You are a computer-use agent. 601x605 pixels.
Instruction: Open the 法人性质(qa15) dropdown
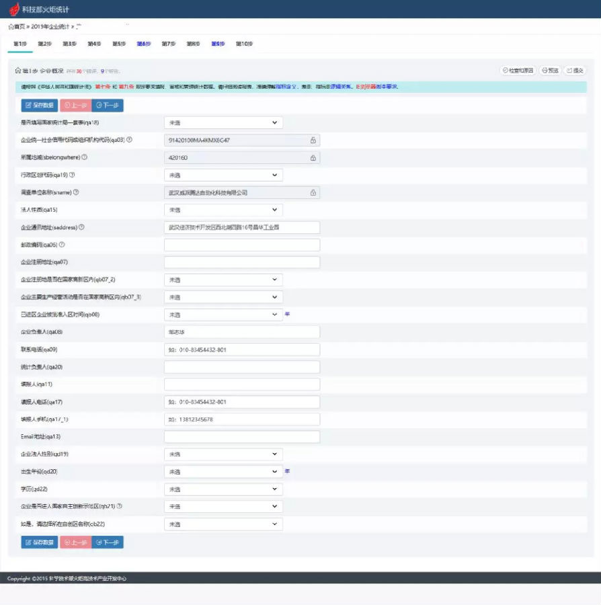[223, 210]
